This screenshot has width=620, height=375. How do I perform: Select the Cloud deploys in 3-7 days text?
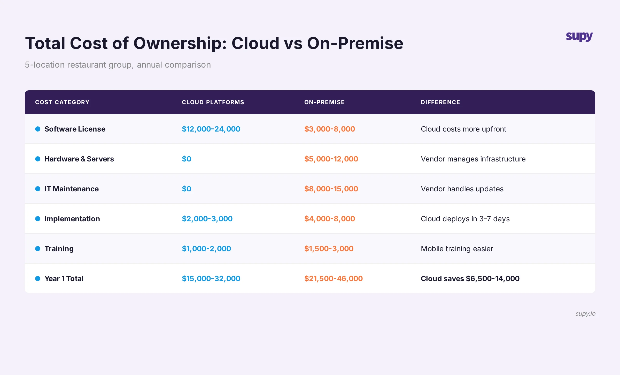tap(465, 218)
